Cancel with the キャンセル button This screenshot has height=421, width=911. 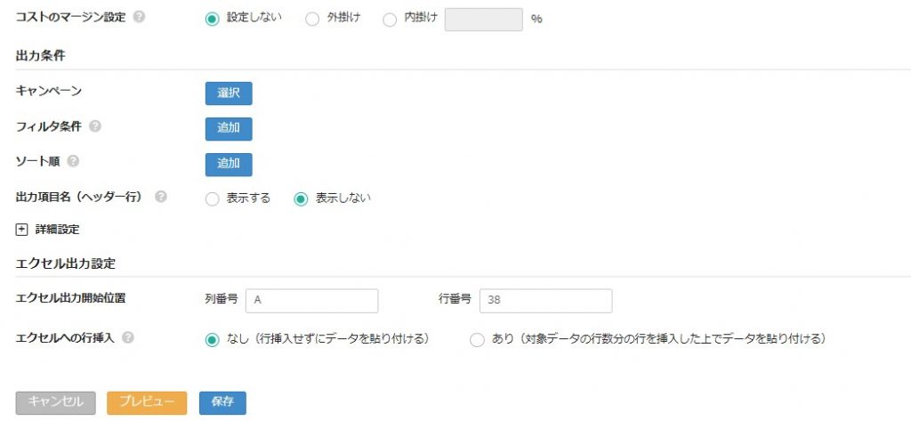coord(56,402)
